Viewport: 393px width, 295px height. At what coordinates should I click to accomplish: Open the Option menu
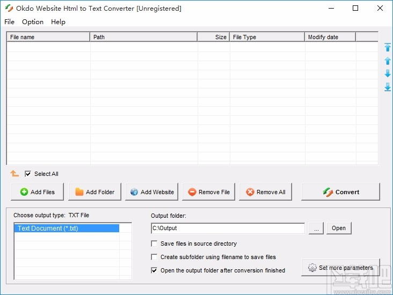33,22
